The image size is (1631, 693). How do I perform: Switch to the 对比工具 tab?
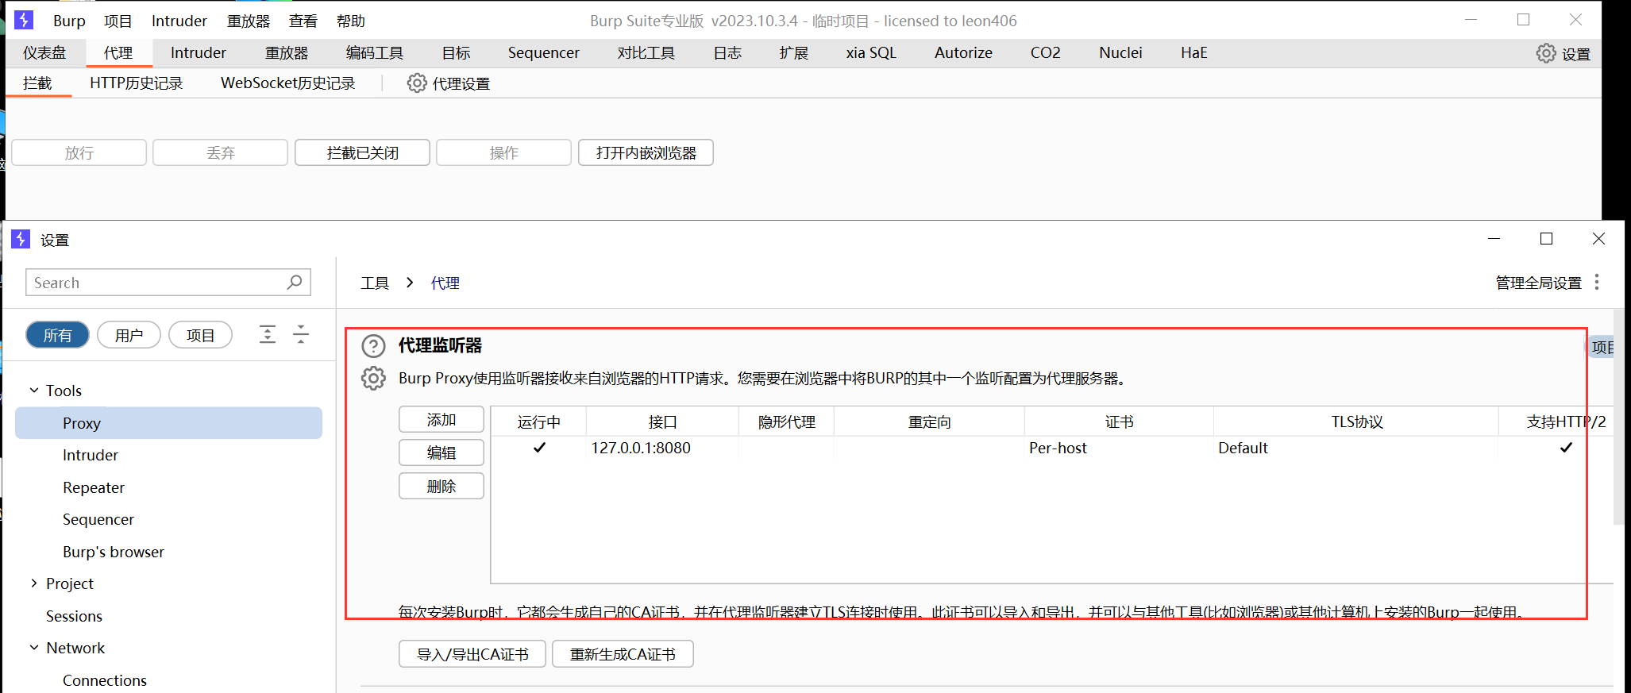click(646, 52)
